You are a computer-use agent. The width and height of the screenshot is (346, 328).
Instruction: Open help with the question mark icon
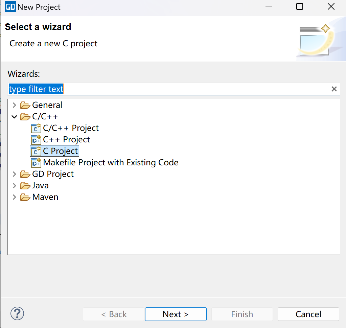(17, 313)
